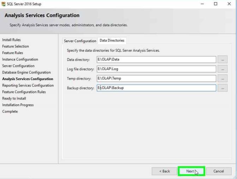Click the Analysis Services Configuration heading
237x179 pixels.
42,15
